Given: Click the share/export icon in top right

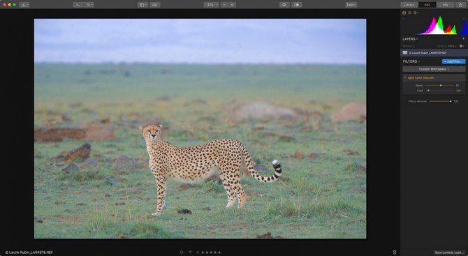Looking at the screenshot, I should 460,5.
